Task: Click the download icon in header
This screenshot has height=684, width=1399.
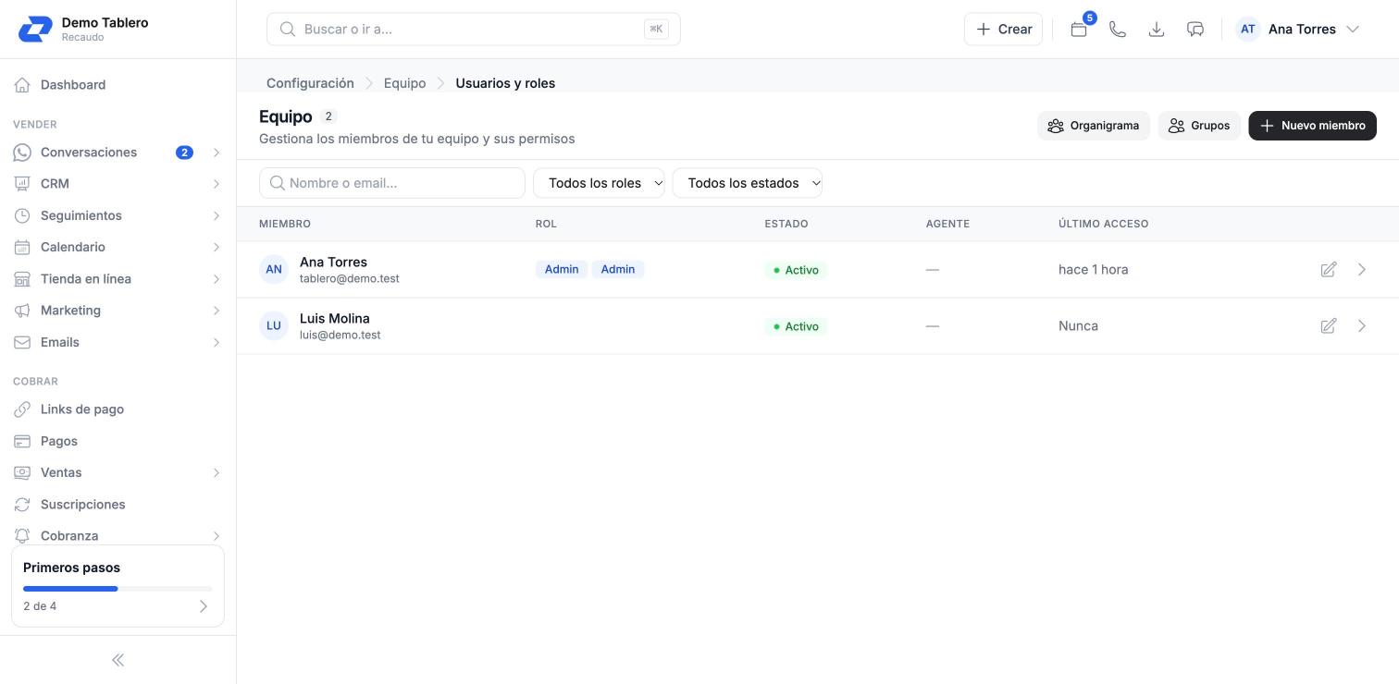Action: (x=1157, y=29)
